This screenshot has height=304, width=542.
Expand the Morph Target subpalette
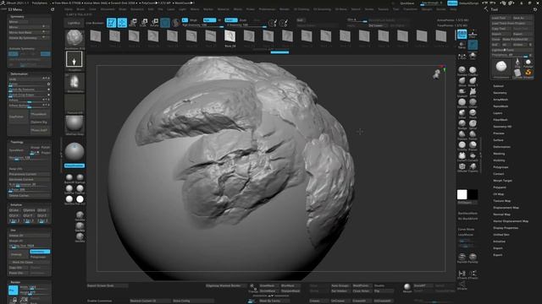[x=502, y=180]
